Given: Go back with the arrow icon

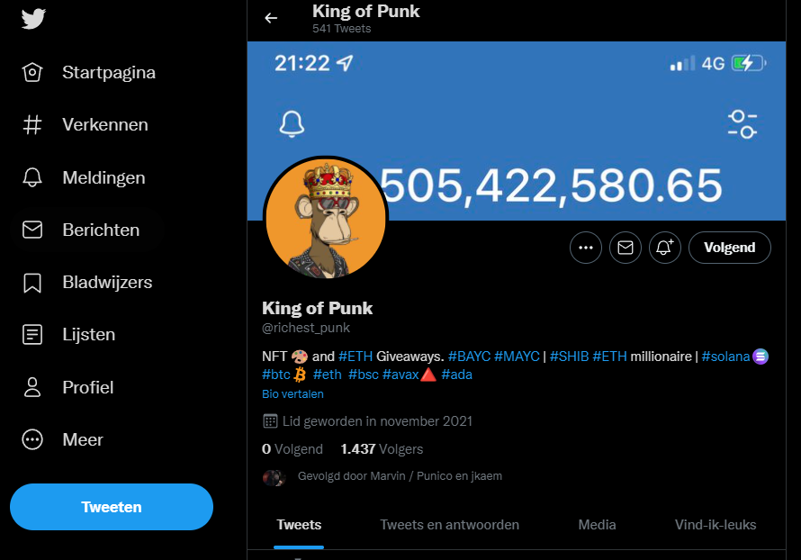Looking at the screenshot, I should point(271,18).
